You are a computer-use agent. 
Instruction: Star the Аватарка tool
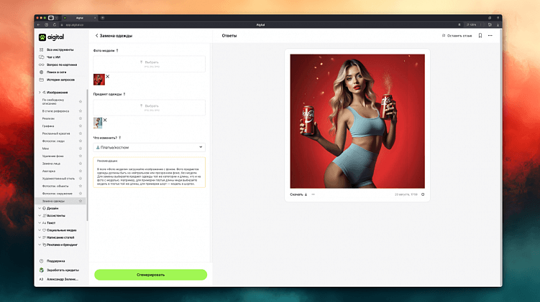tap(81, 171)
